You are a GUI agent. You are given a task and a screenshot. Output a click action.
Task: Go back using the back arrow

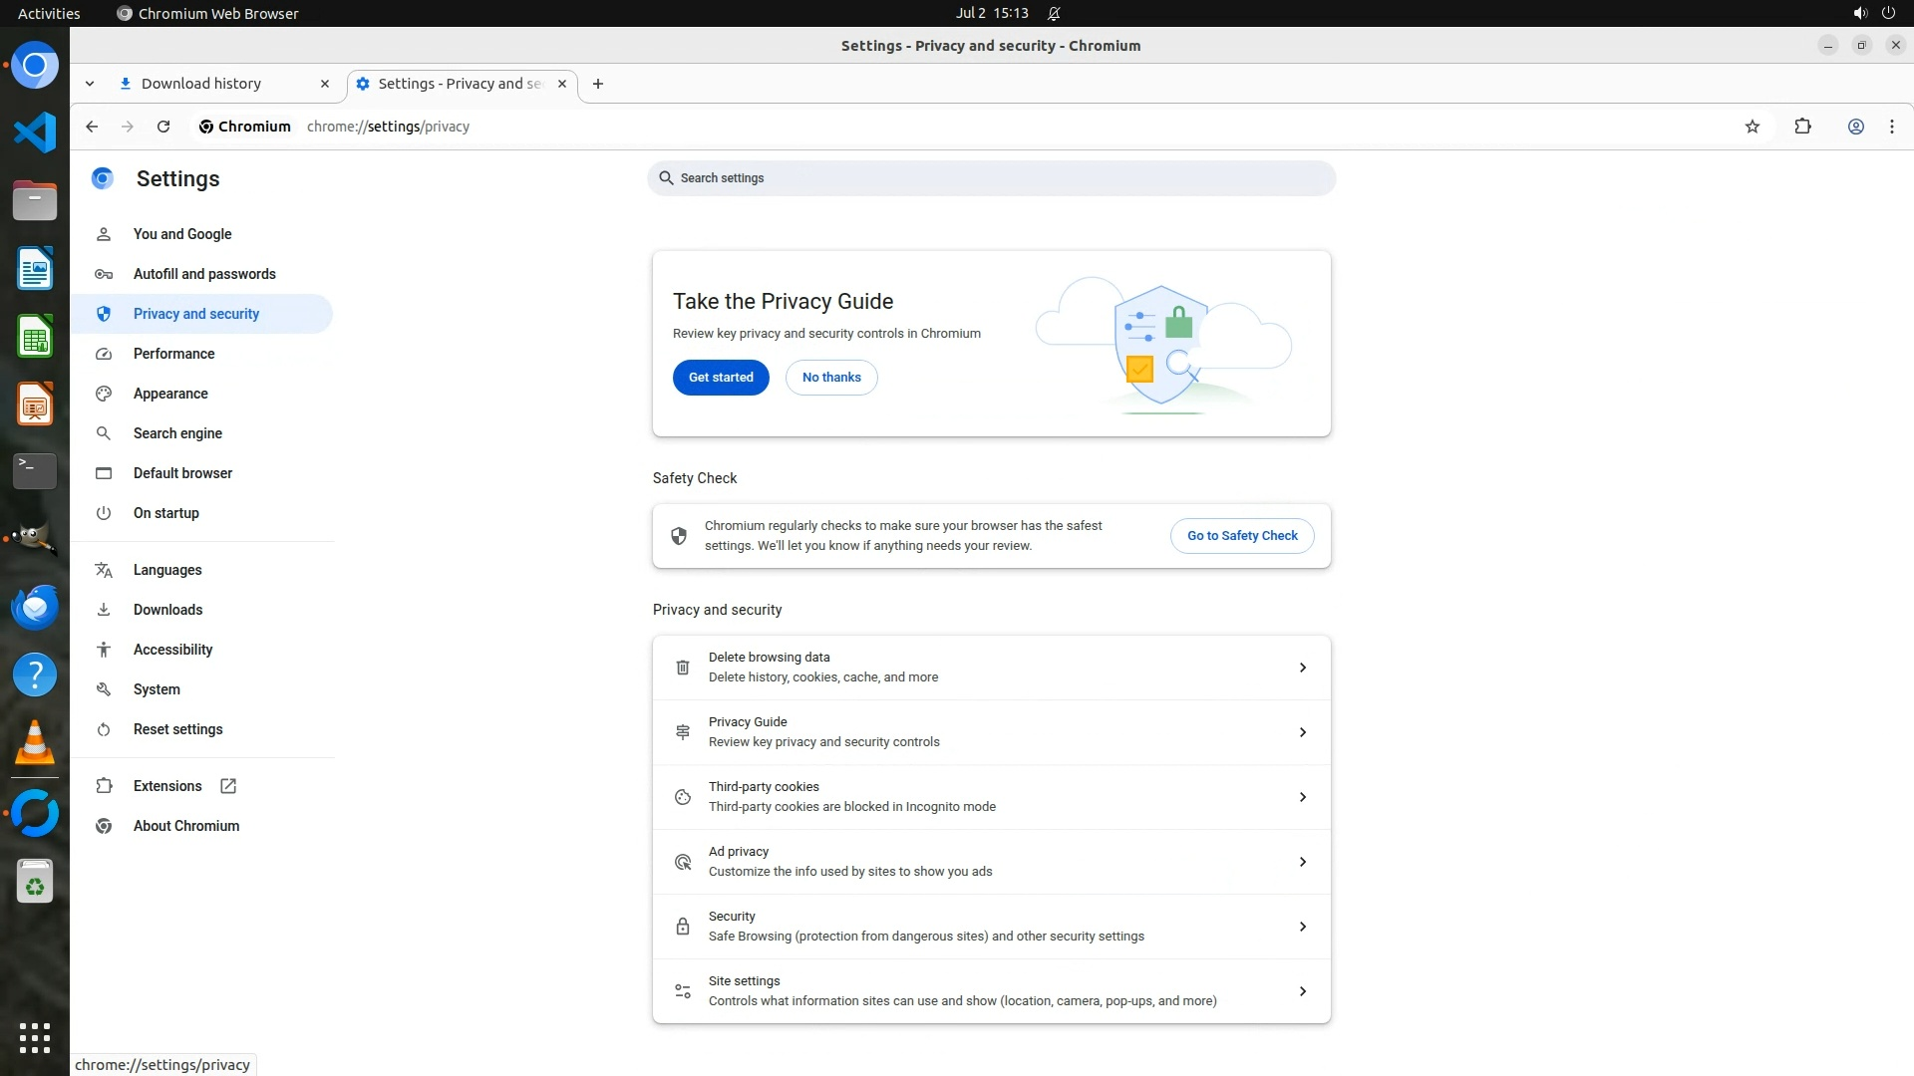pos(92,127)
